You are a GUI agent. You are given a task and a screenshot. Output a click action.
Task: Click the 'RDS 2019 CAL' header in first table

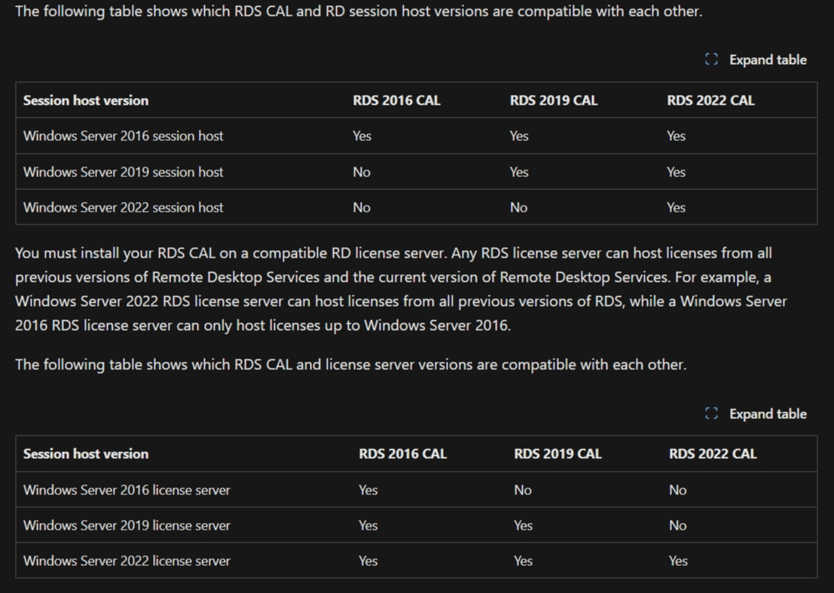tap(554, 100)
